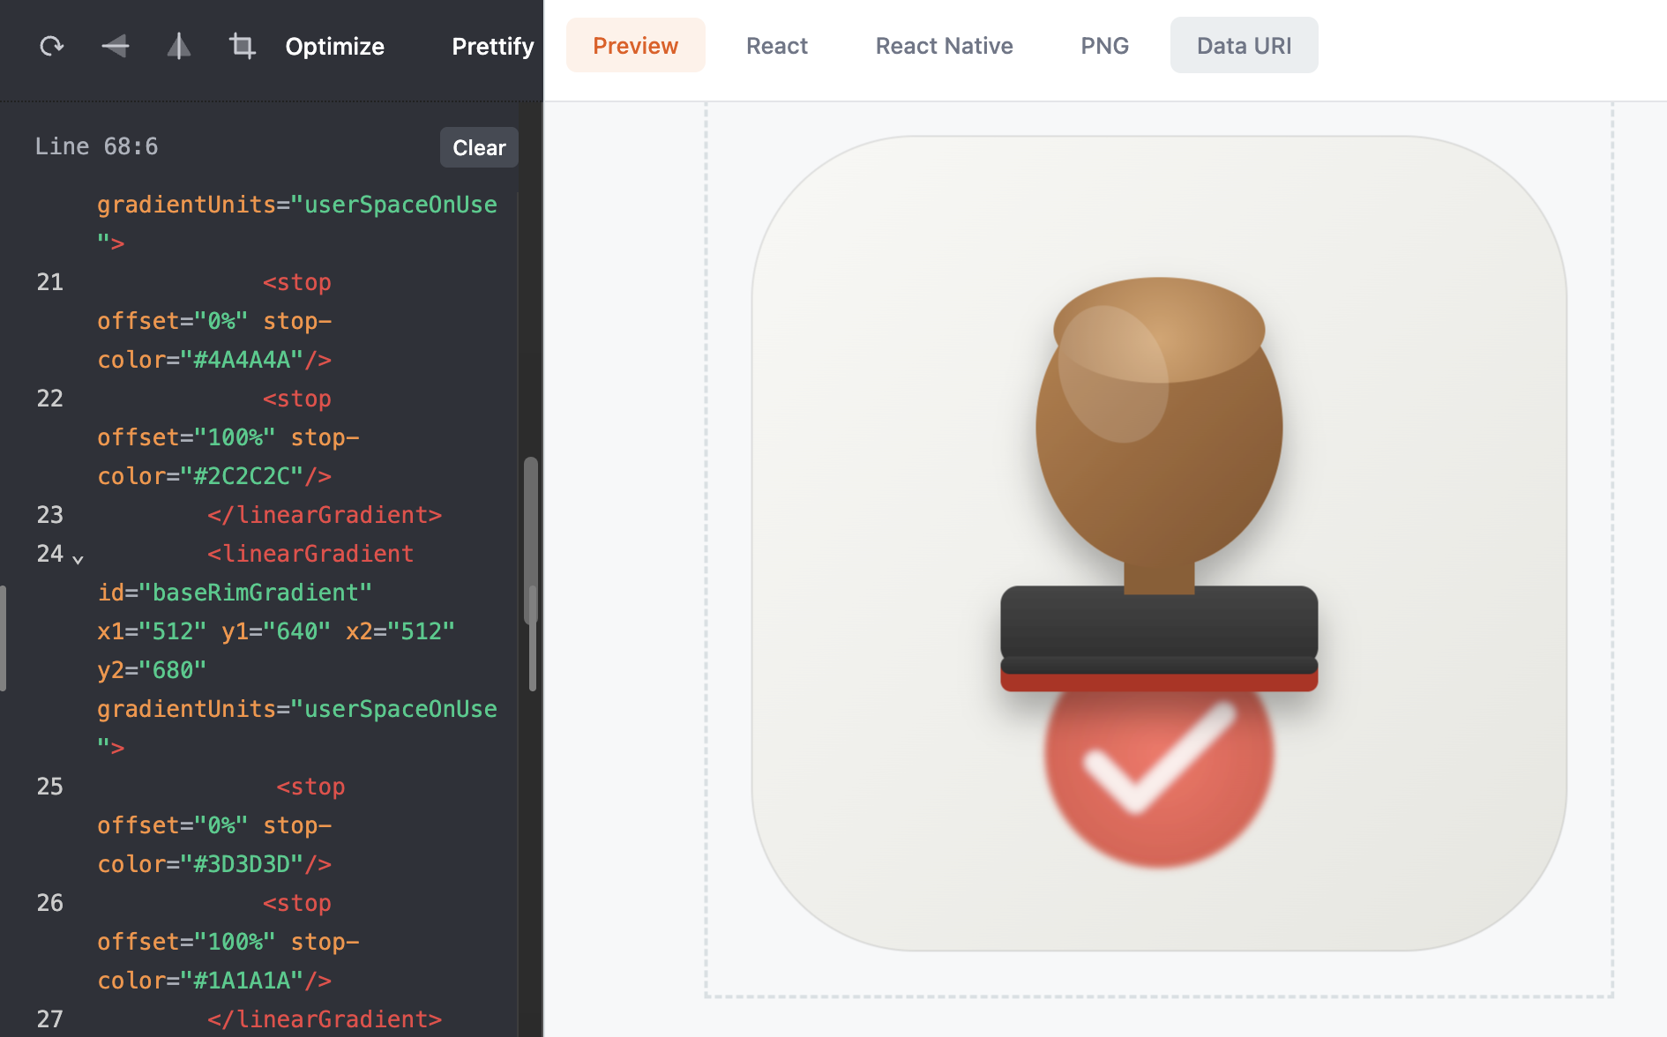Image resolution: width=1667 pixels, height=1037 pixels.
Task: Click the #3D3D3D stop-color value in code
Action: (x=242, y=864)
